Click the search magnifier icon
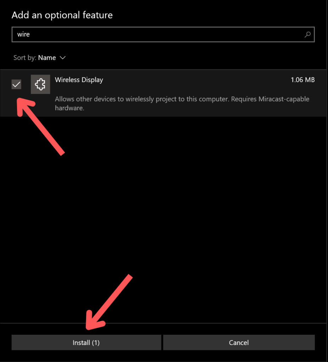 pos(307,35)
